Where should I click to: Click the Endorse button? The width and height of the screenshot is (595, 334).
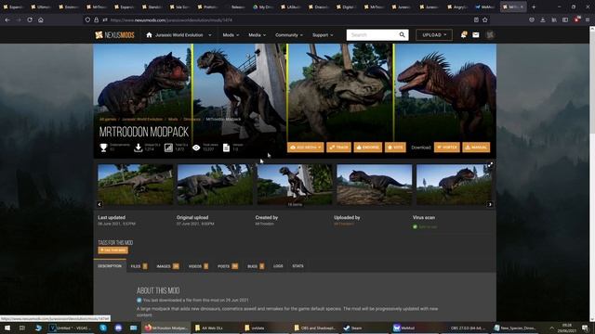click(368, 148)
